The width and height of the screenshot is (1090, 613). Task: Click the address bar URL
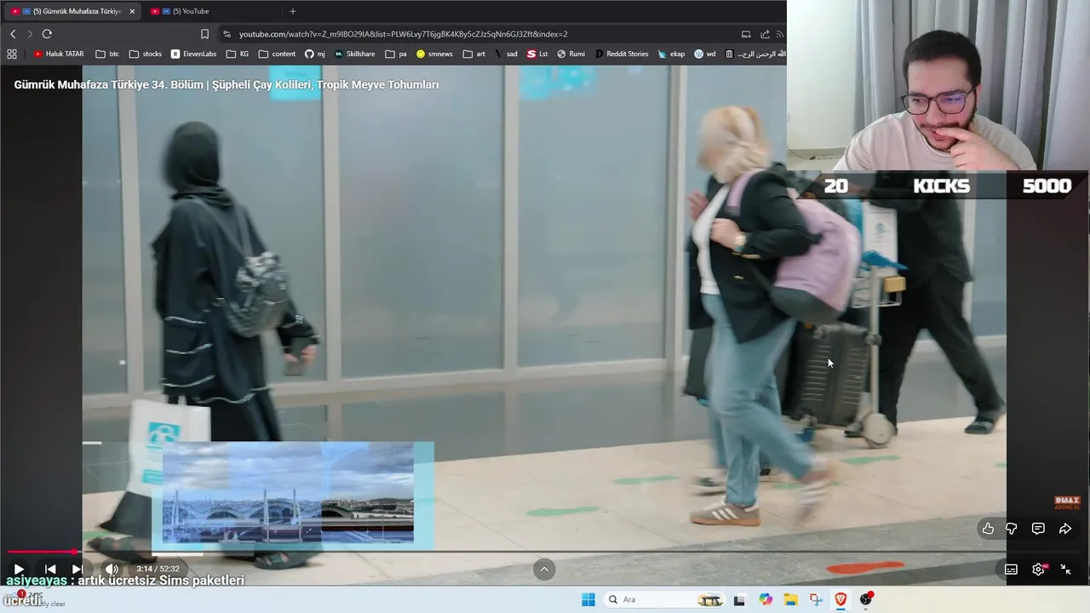tap(403, 34)
